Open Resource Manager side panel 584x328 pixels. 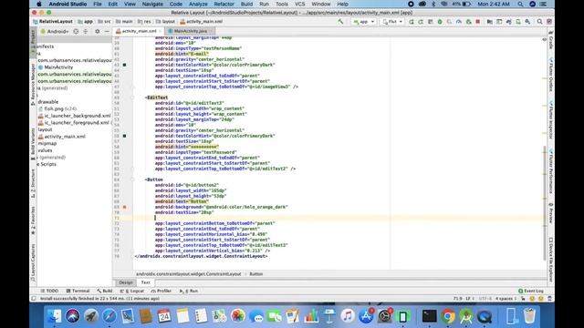point(33,84)
